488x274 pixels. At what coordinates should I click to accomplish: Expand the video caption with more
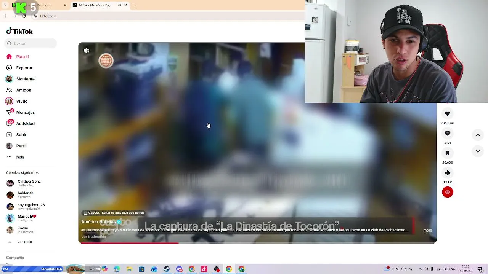(427, 230)
